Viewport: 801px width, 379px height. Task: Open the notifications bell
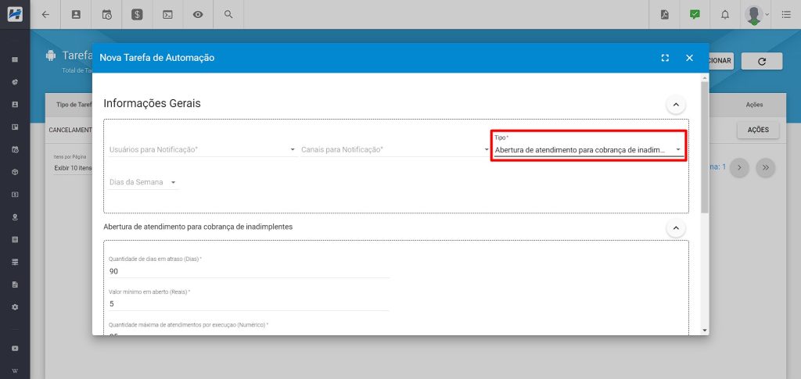pos(725,14)
